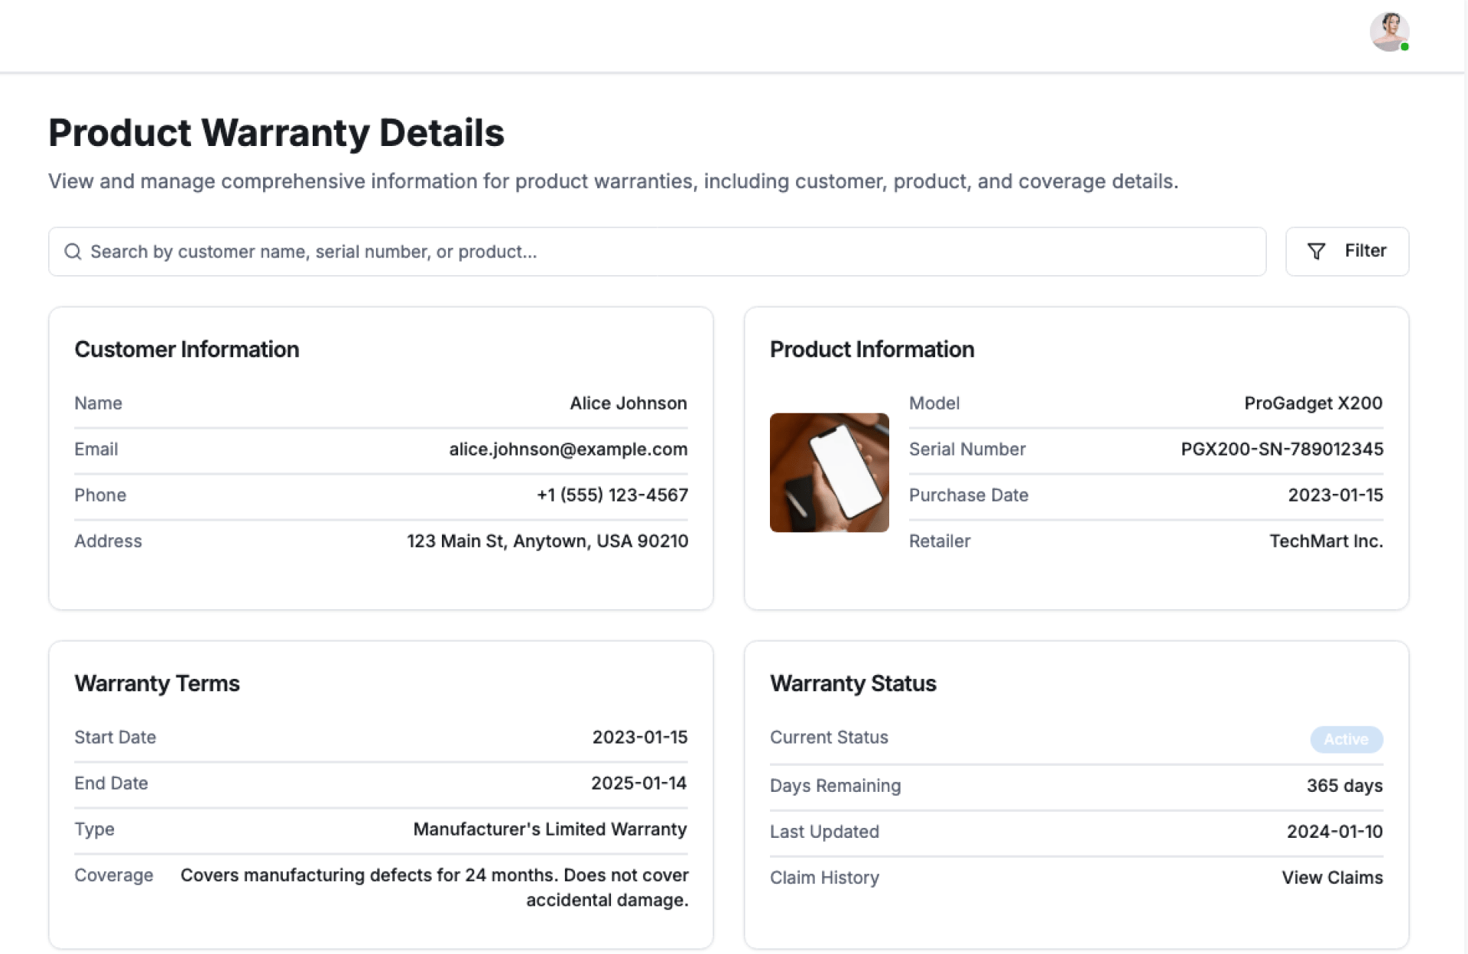The height and width of the screenshot is (954, 1468).
Task: Click the alice.johnson@example.com email address
Action: (x=568, y=449)
